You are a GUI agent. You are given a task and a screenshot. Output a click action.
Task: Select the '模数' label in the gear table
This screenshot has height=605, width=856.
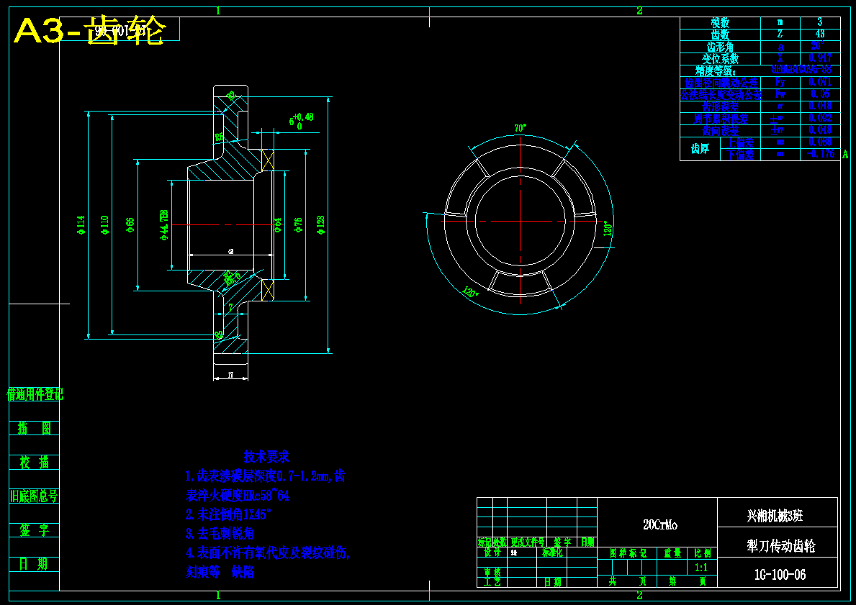click(x=720, y=22)
